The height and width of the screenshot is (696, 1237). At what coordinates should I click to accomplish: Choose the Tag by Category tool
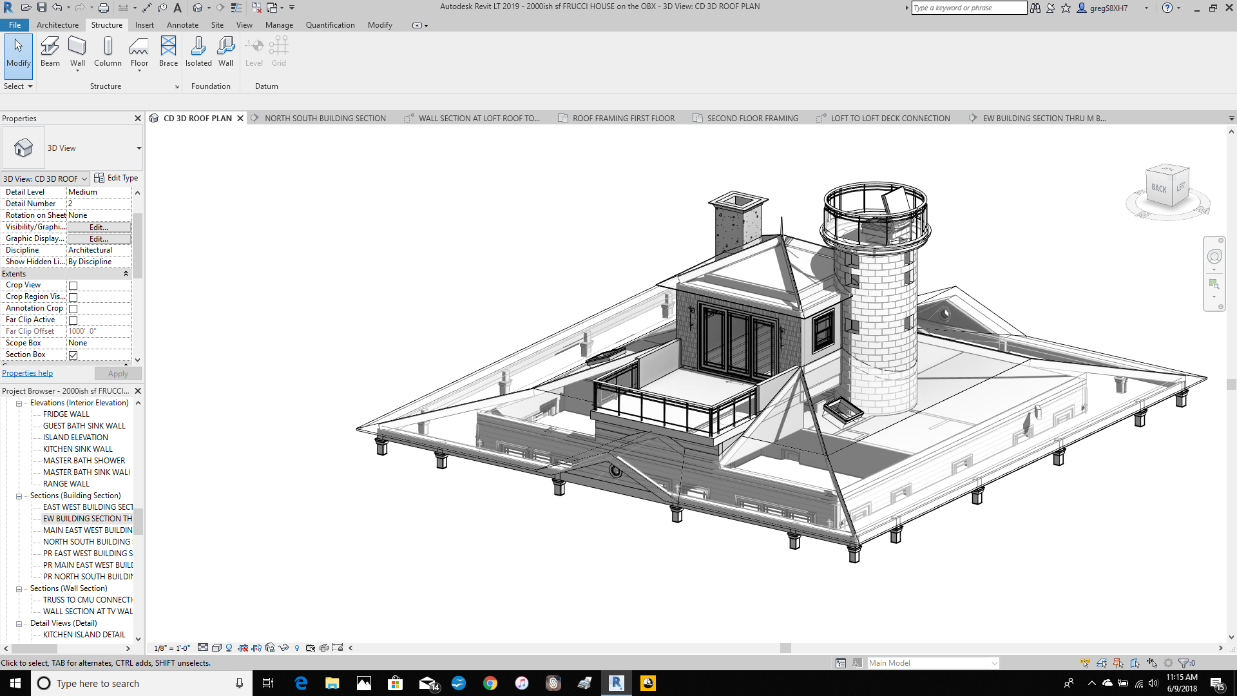coord(162,8)
